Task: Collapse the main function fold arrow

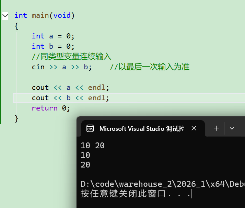Action: click(x=5, y=16)
